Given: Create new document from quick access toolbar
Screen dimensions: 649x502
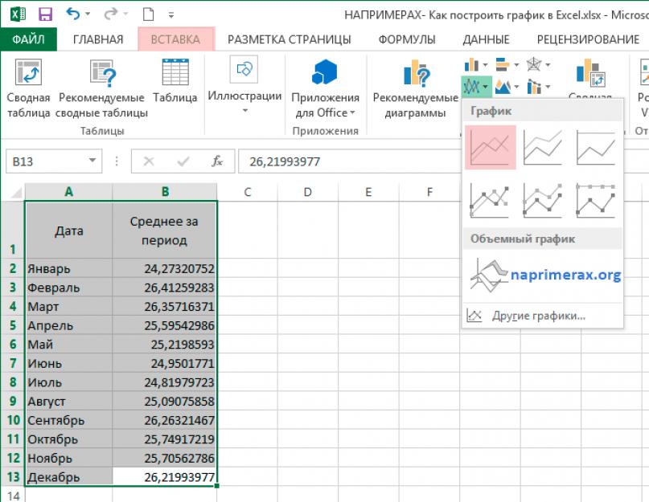Looking at the screenshot, I should click(148, 14).
